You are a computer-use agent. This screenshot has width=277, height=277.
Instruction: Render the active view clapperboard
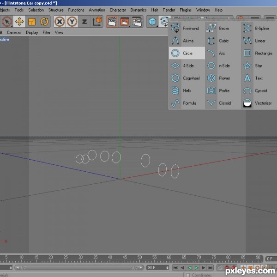112,22
